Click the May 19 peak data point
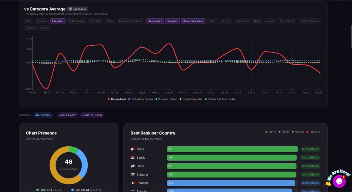The height and width of the screenshot is (192, 352). click(169, 43)
